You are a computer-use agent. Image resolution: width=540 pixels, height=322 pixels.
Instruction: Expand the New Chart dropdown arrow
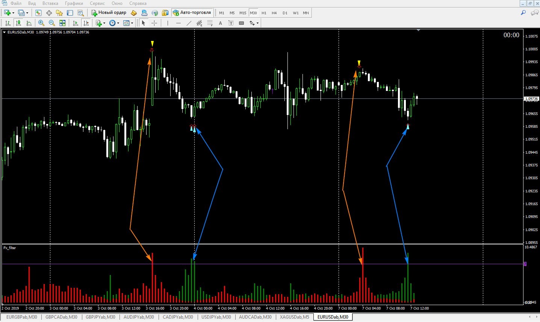tap(13, 13)
